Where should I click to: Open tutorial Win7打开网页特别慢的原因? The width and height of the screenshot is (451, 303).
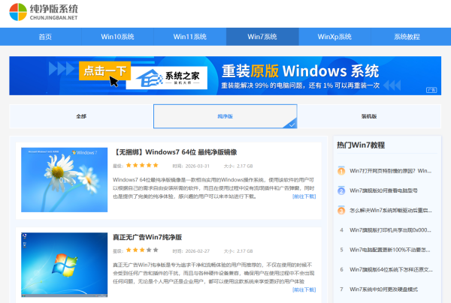point(390,171)
